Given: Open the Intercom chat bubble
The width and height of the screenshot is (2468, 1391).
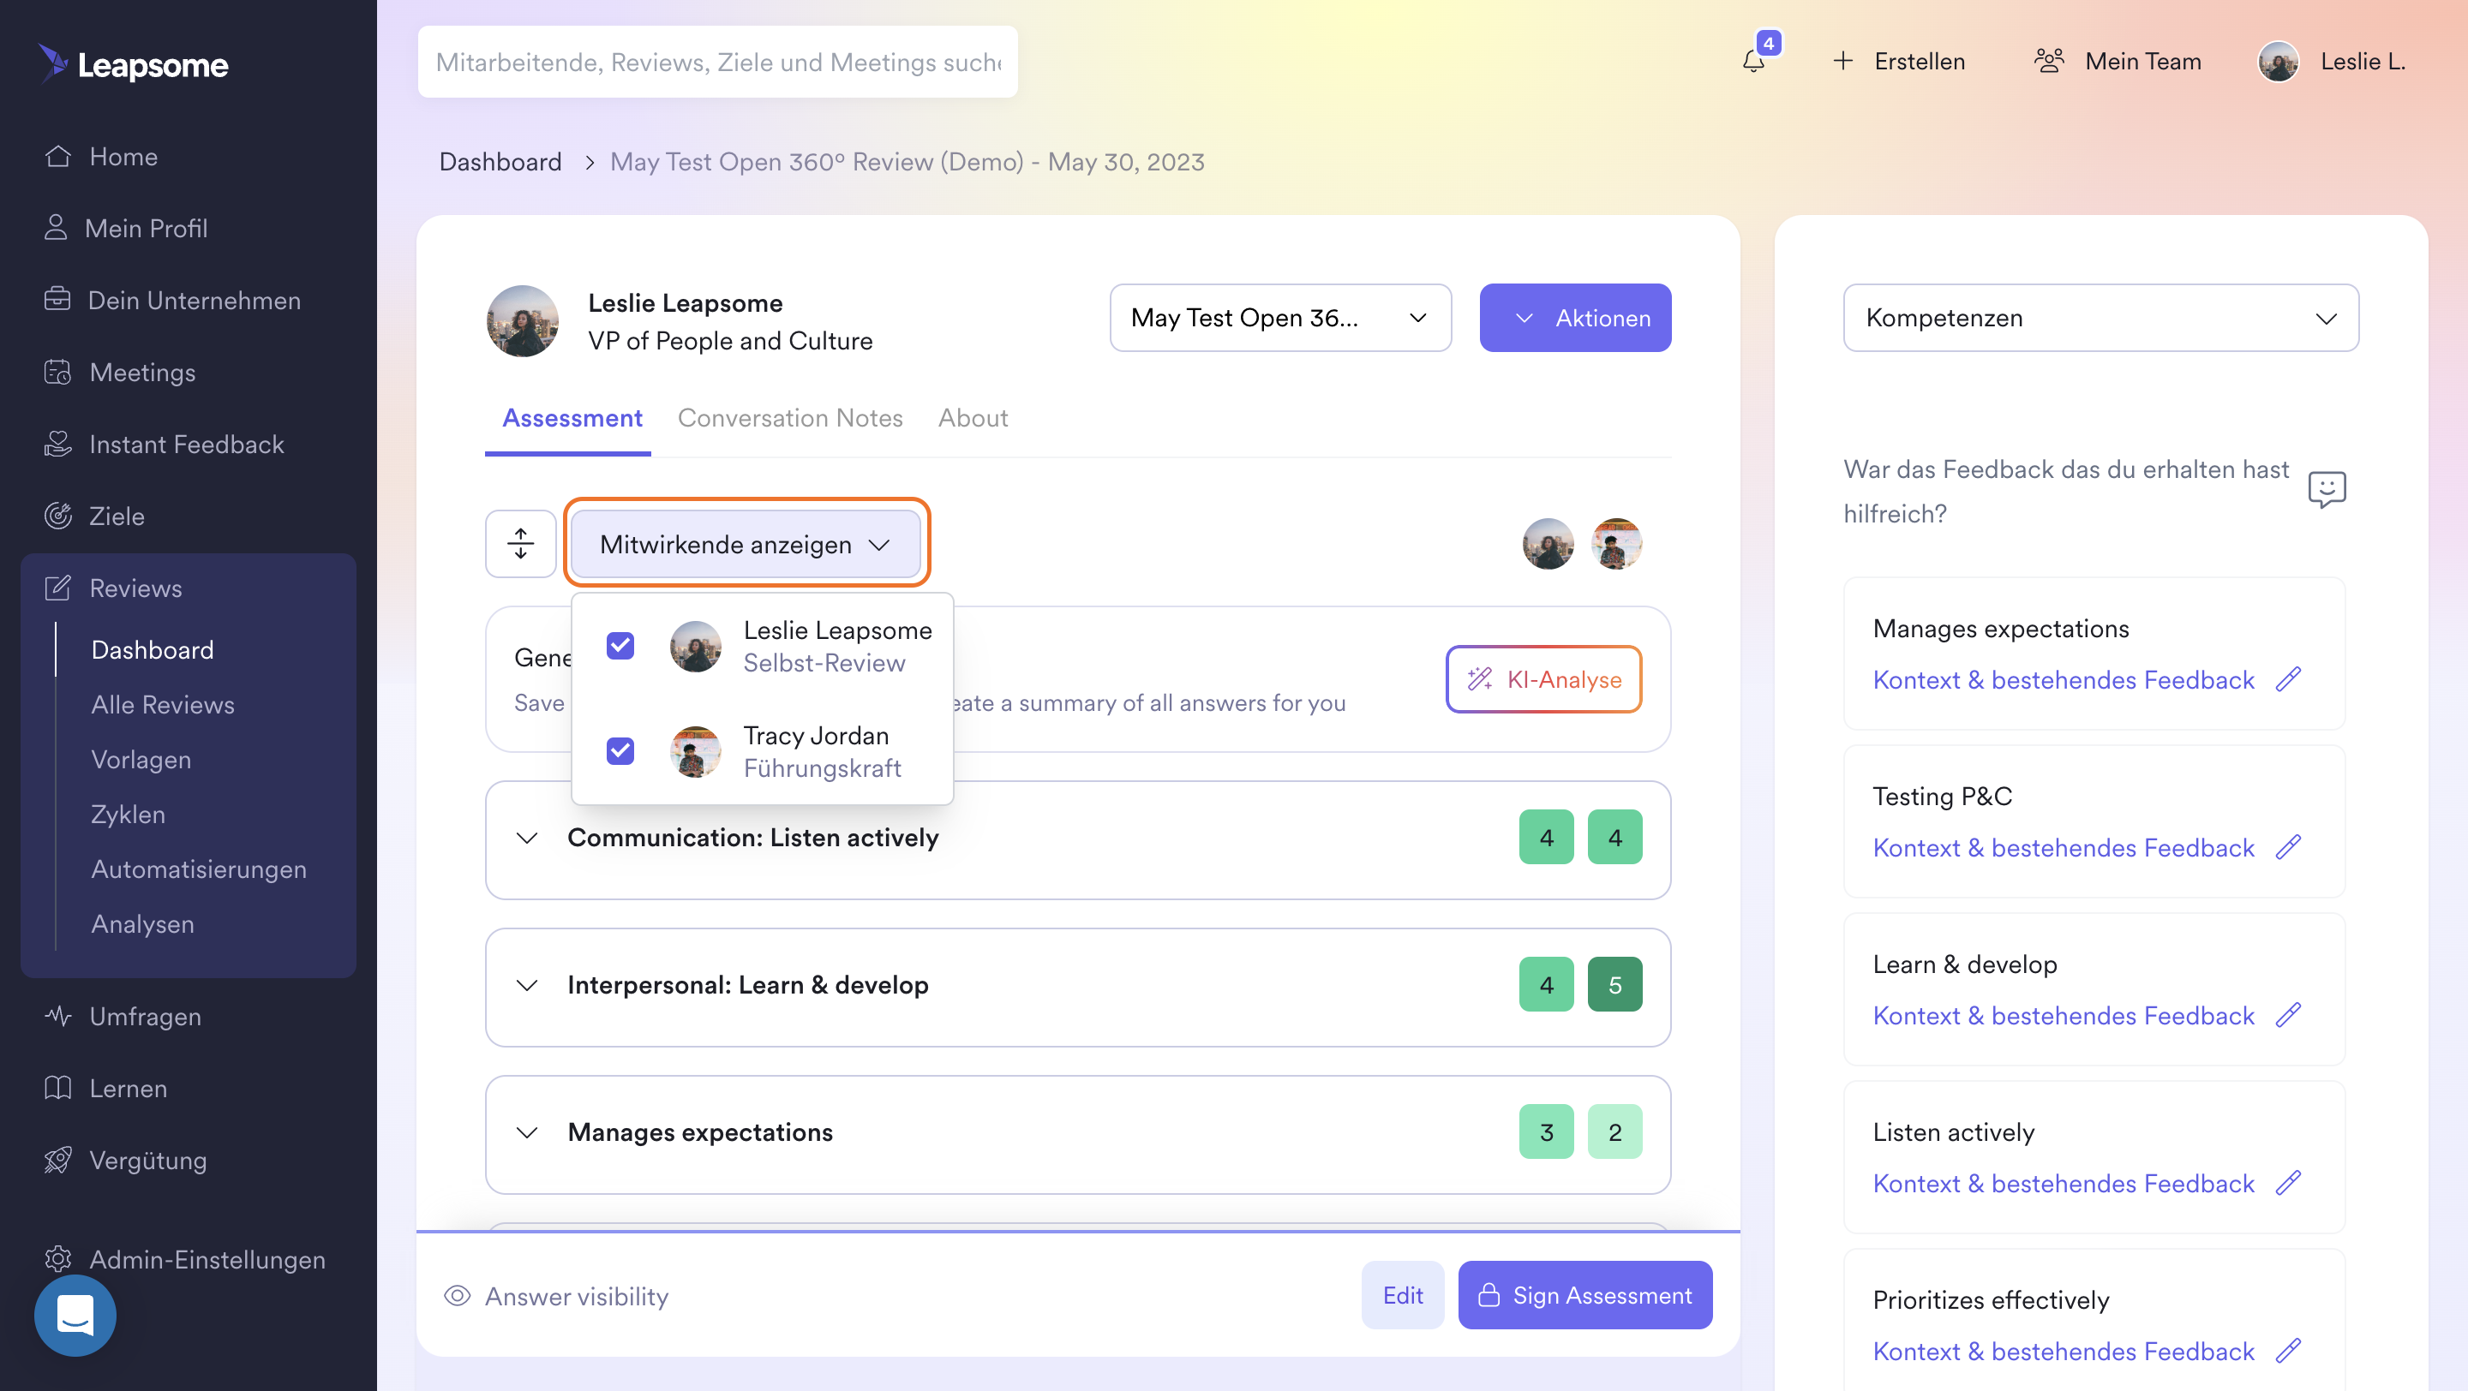Looking at the screenshot, I should (75, 1316).
